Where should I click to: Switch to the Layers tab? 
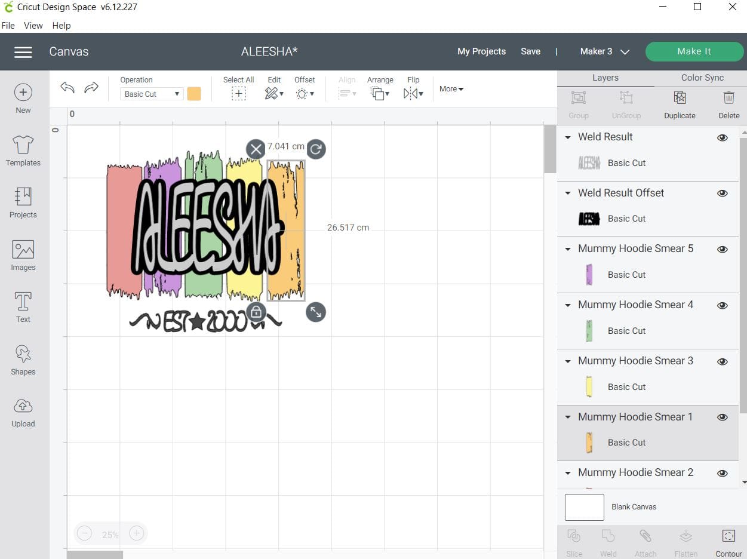tap(605, 78)
